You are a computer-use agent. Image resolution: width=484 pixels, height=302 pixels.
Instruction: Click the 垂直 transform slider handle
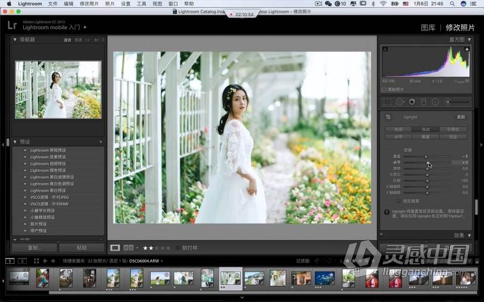point(426,156)
